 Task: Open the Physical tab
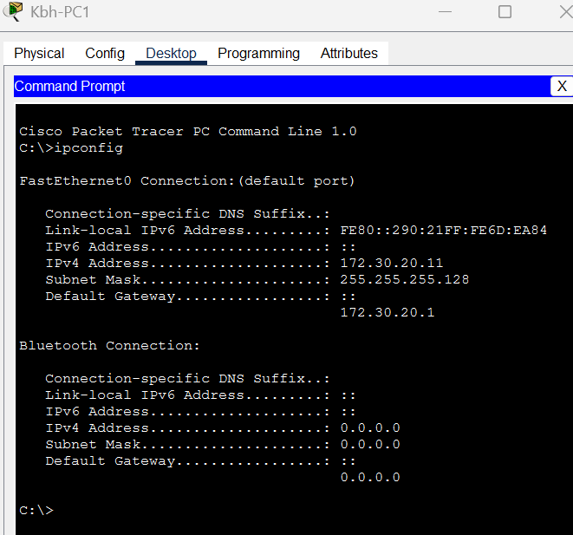tap(39, 54)
